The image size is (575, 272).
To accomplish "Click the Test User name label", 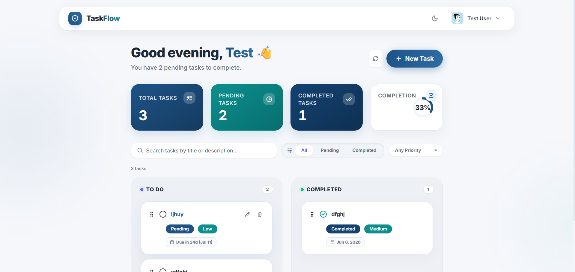I will [479, 19].
